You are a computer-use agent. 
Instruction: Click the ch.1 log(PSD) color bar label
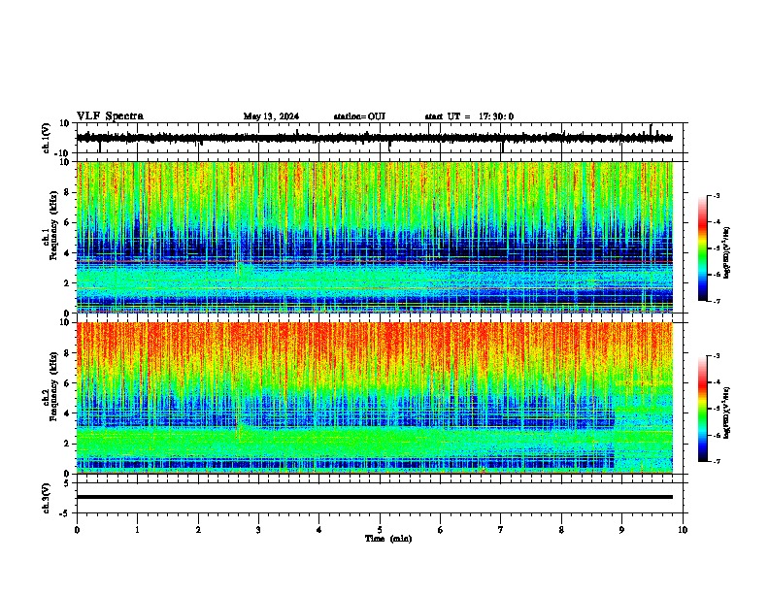click(727, 253)
